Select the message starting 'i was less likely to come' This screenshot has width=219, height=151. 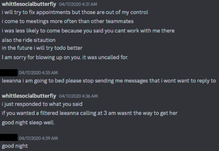point(88,31)
